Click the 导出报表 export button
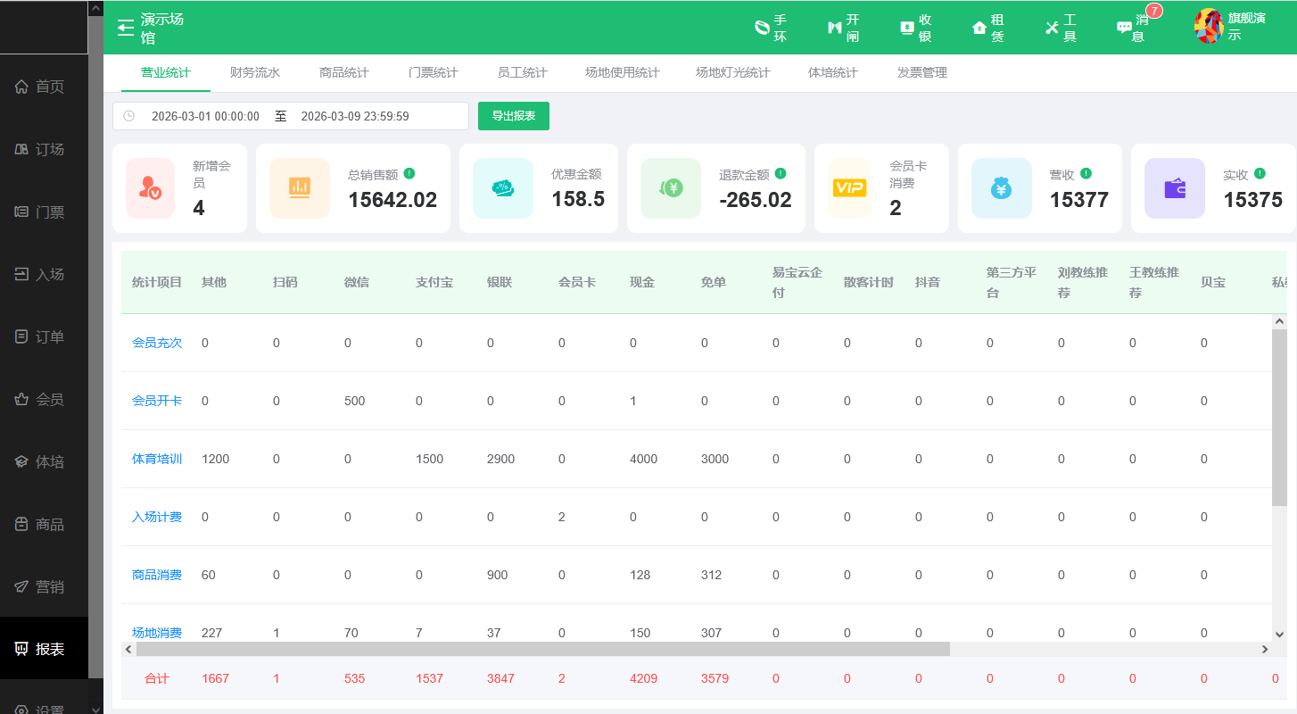Screen dimensions: 1297x714 point(514,116)
